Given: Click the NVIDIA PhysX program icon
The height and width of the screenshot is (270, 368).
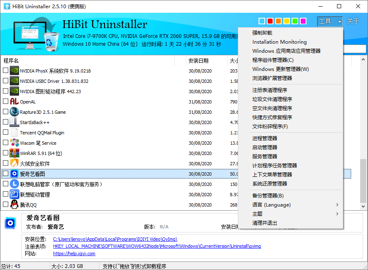Looking at the screenshot, I should [14, 71].
